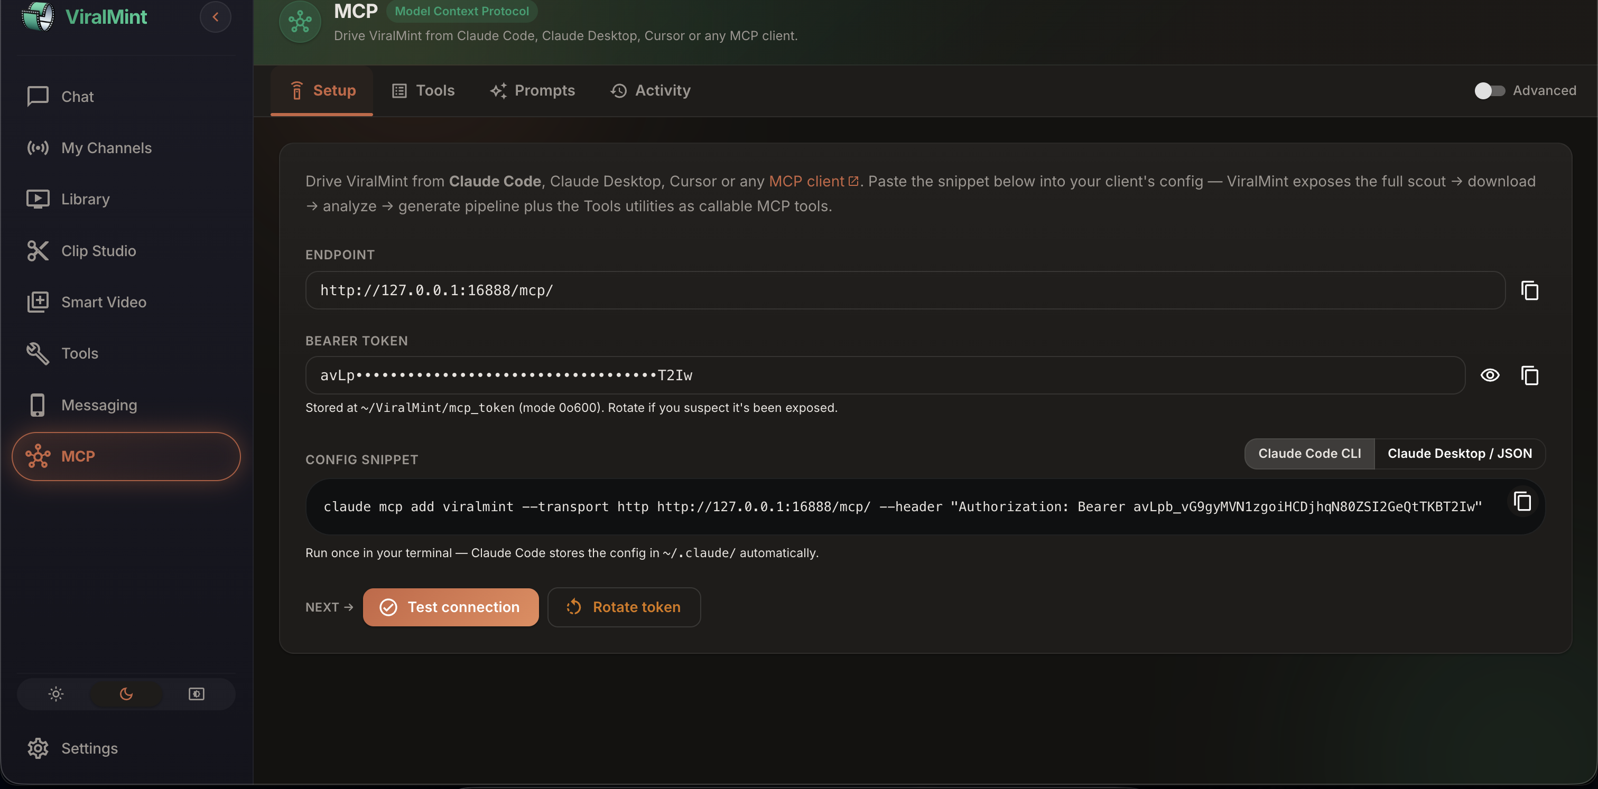The image size is (1598, 789).
Task: Open Clip Studio
Action: click(x=126, y=251)
